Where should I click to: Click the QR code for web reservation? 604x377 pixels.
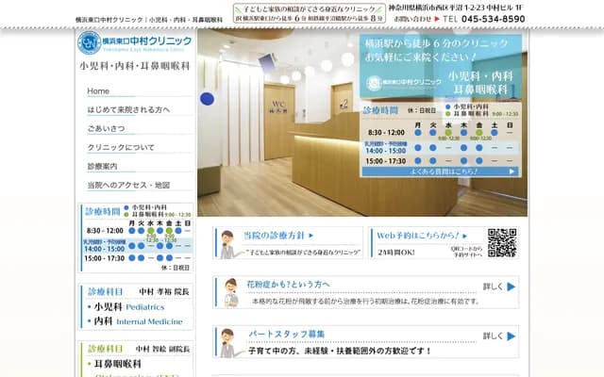click(502, 243)
